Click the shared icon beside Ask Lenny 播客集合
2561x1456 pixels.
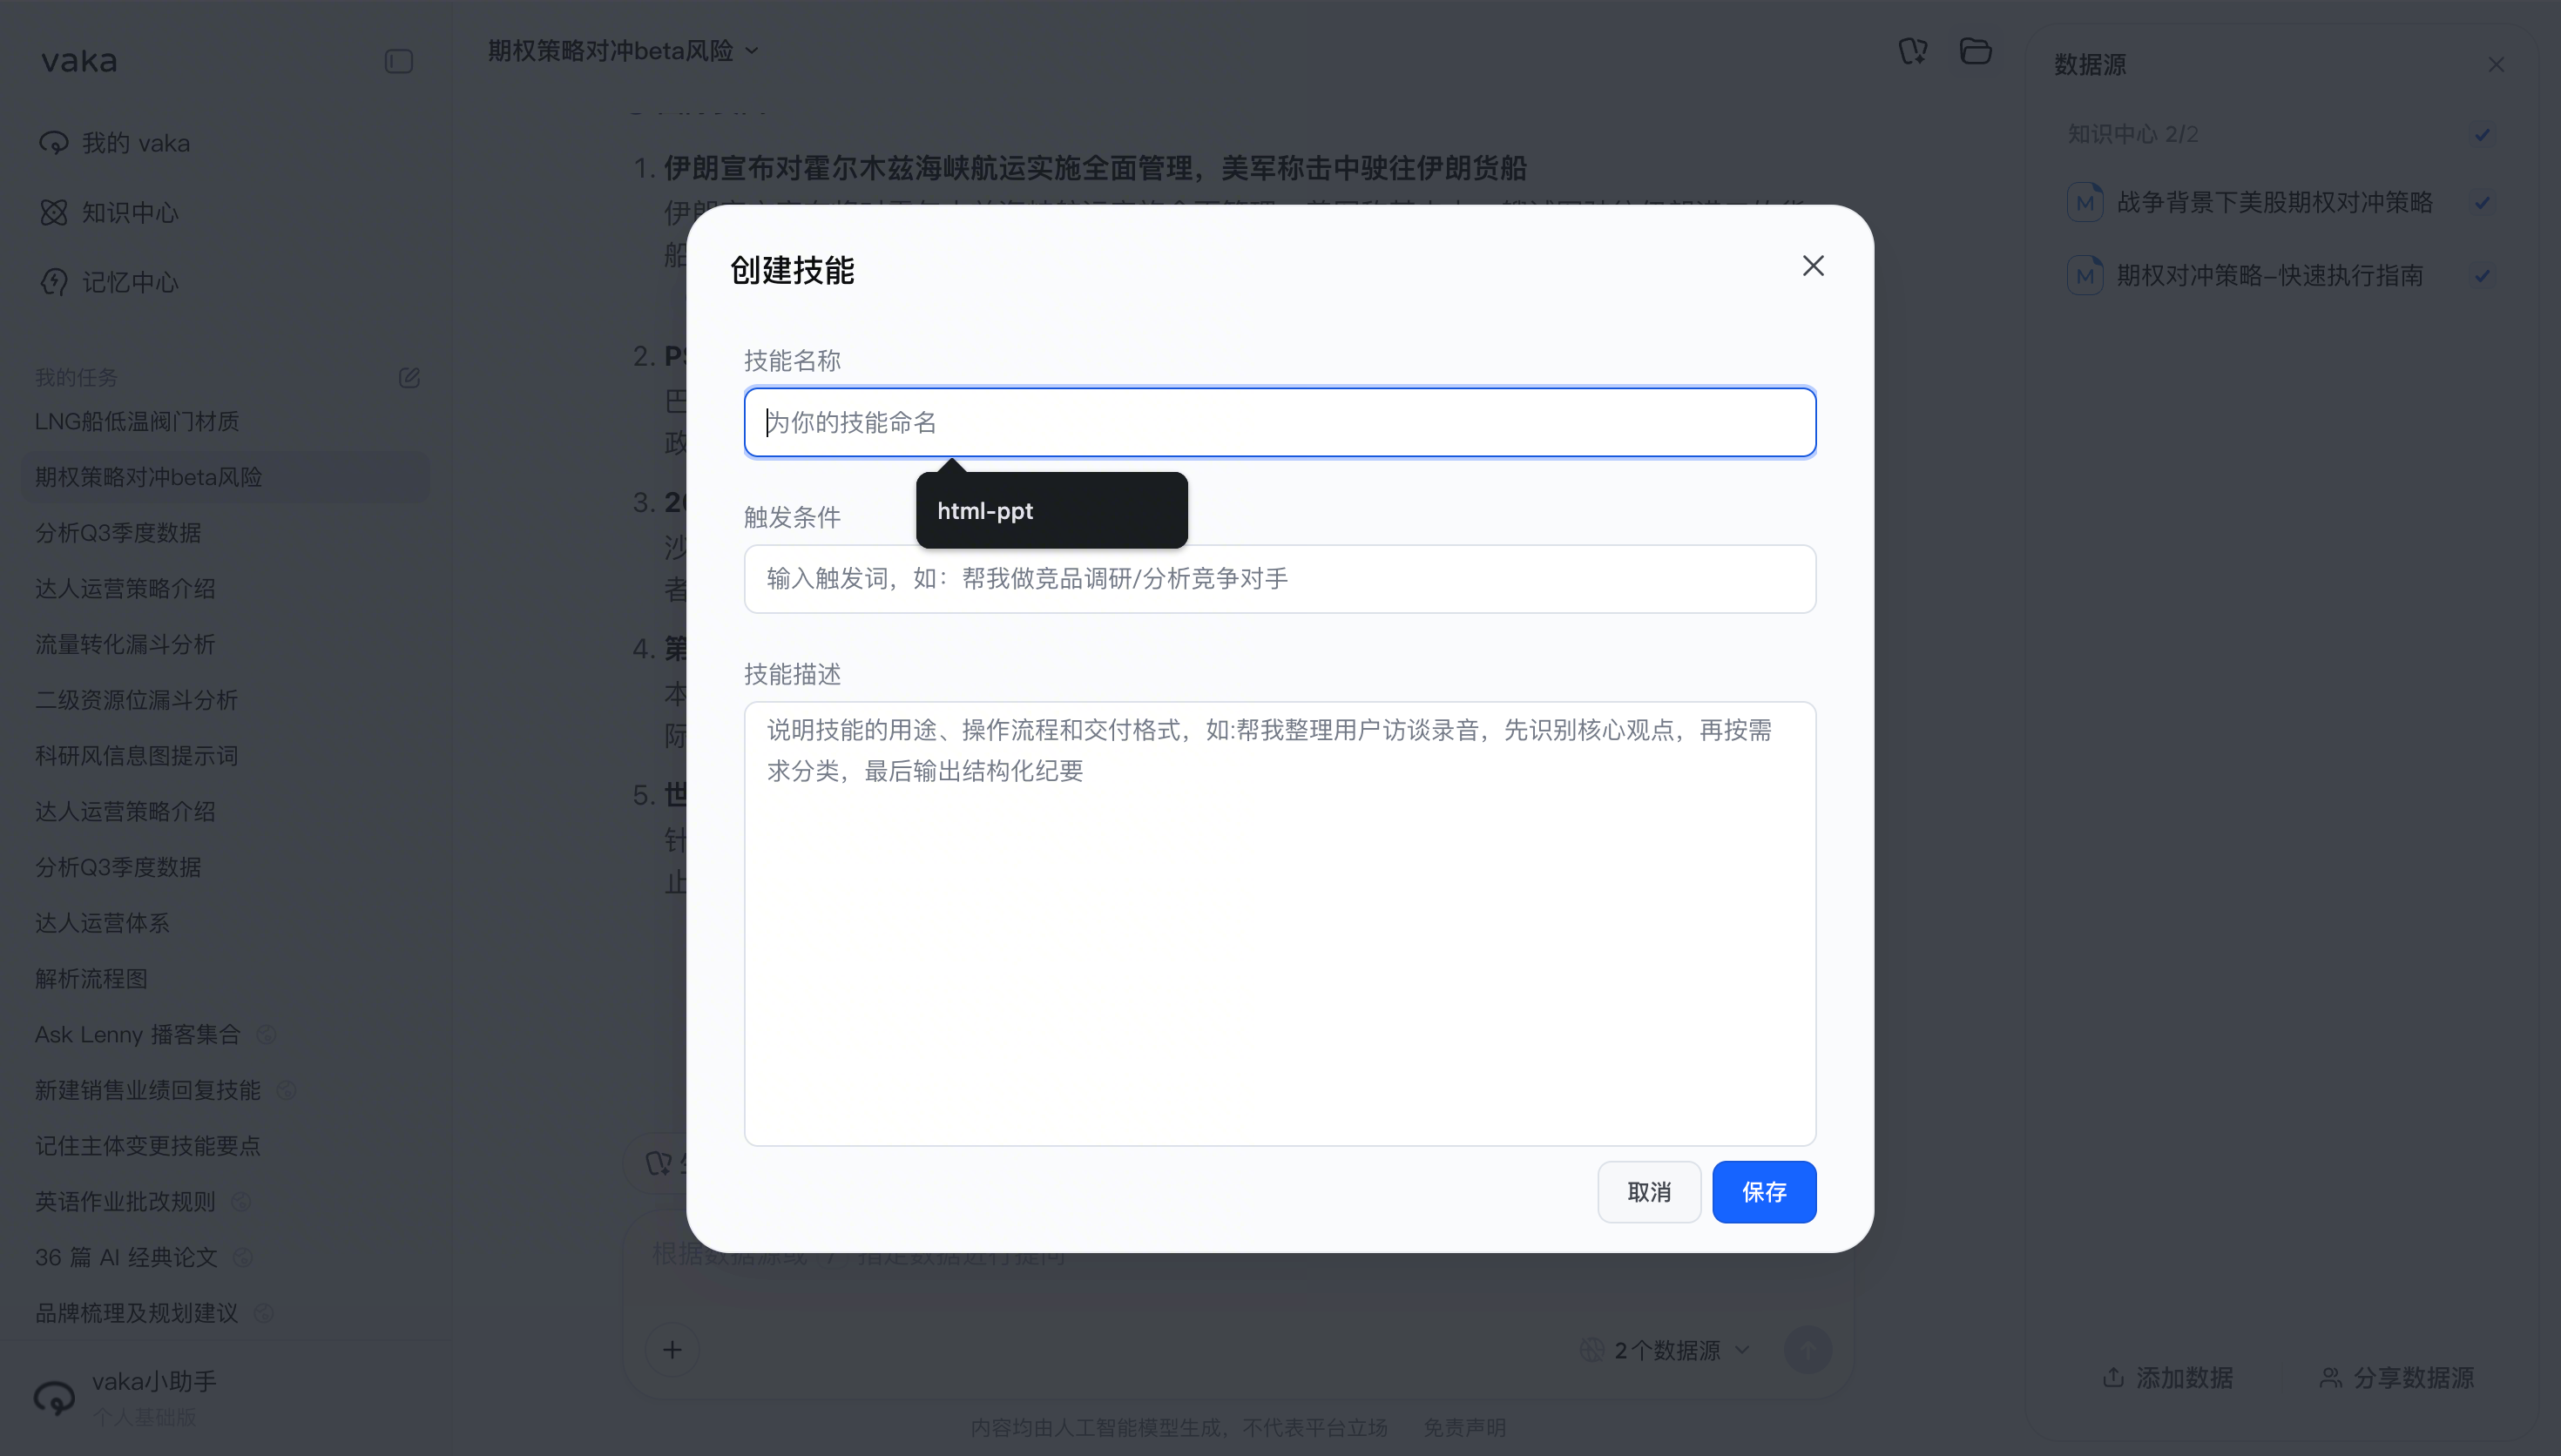(266, 1035)
